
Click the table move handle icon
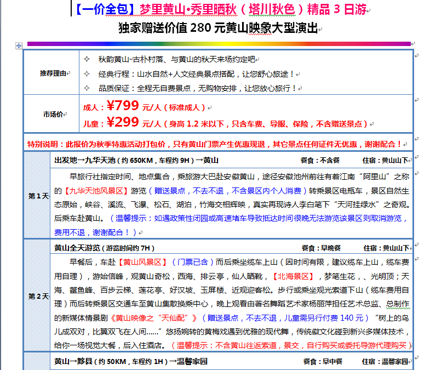[19, 46]
